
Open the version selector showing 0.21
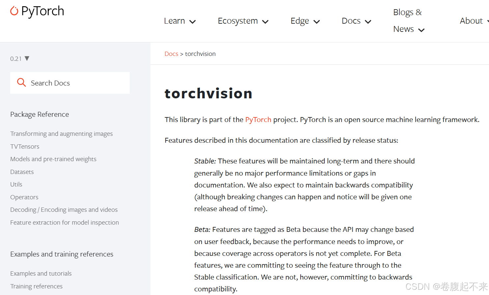19,58
